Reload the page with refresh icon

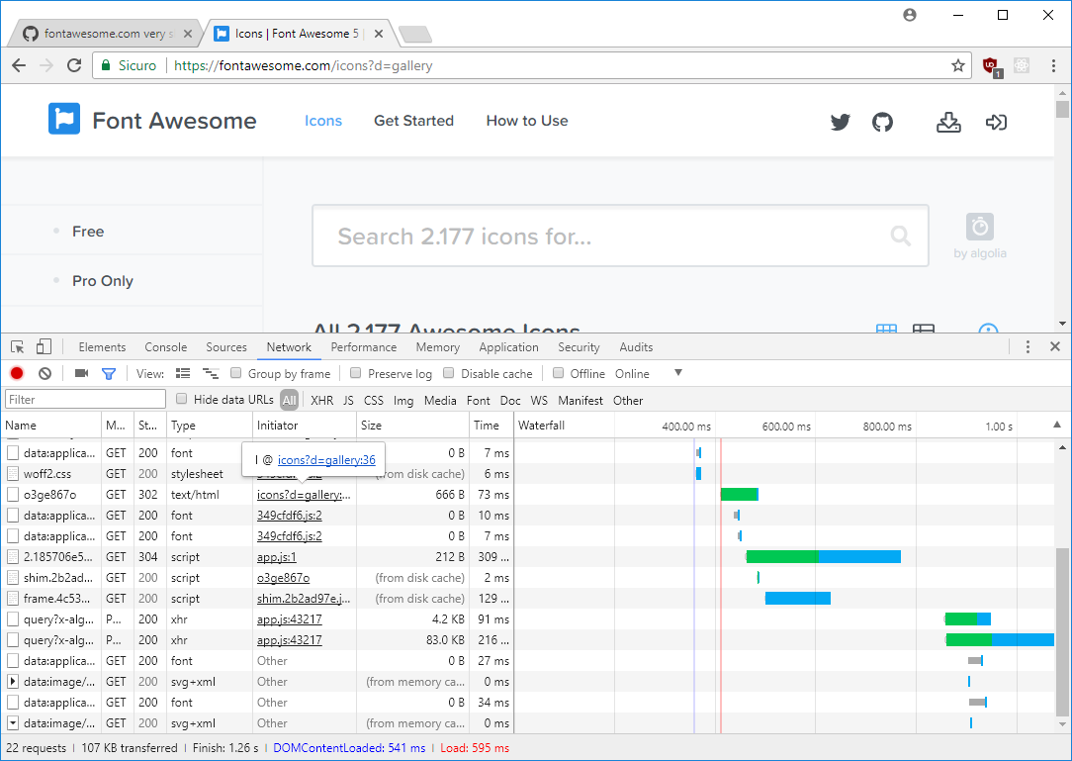pos(74,65)
